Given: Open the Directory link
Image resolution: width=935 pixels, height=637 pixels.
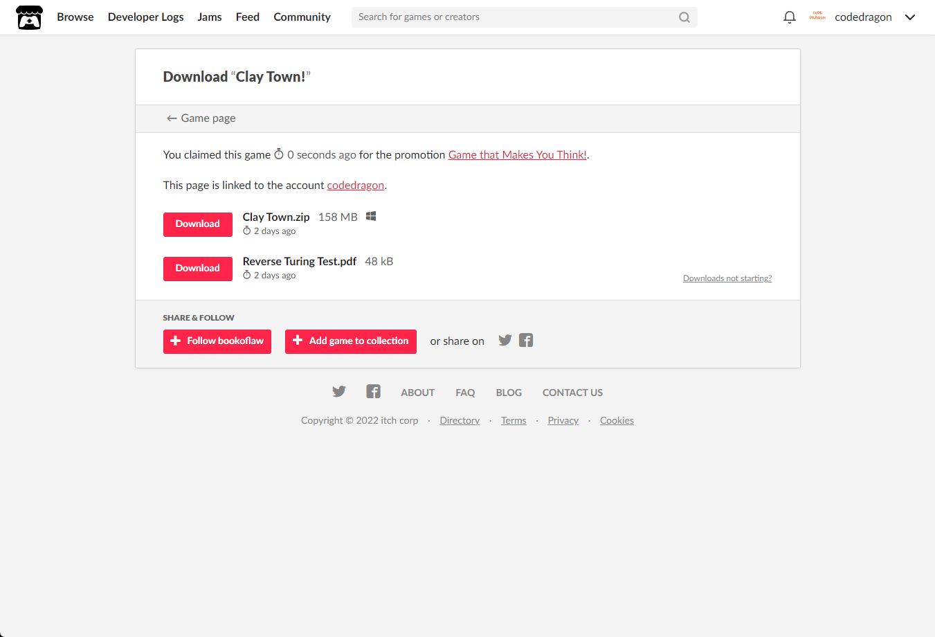Looking at the screenshot, I should 460,420.
